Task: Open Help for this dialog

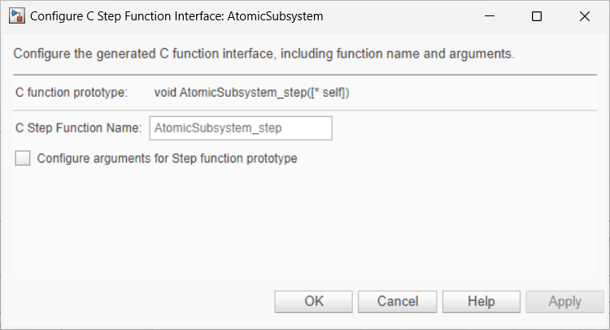Action: [481, 302]
